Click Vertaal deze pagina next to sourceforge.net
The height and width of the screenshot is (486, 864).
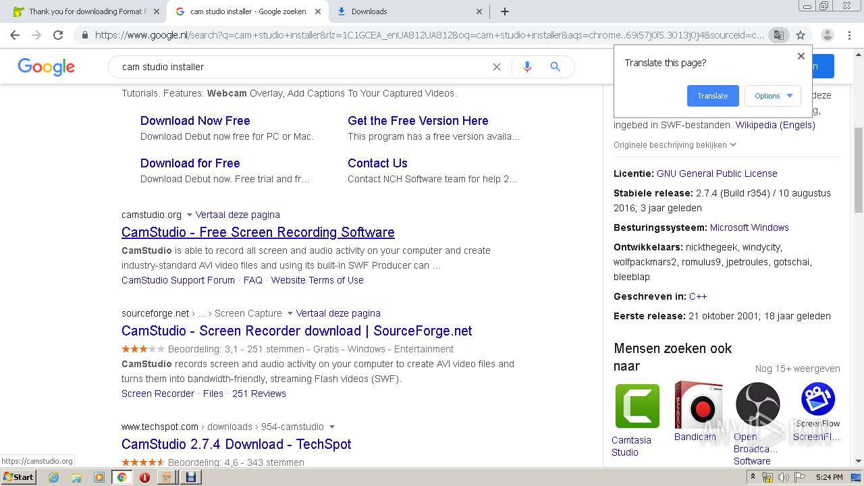pyautogui.click(x=338, y=313)
